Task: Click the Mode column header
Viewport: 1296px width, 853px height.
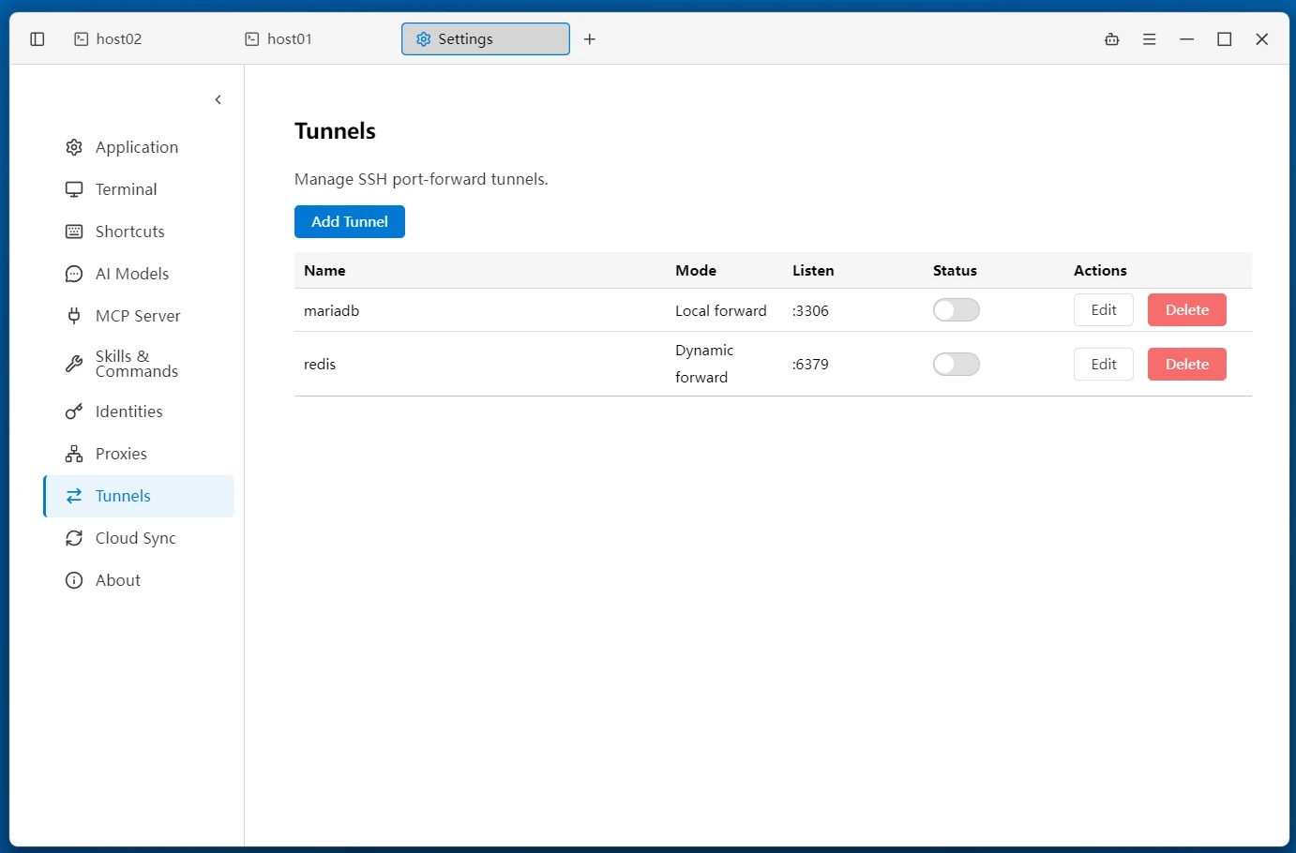Action: 696,271
